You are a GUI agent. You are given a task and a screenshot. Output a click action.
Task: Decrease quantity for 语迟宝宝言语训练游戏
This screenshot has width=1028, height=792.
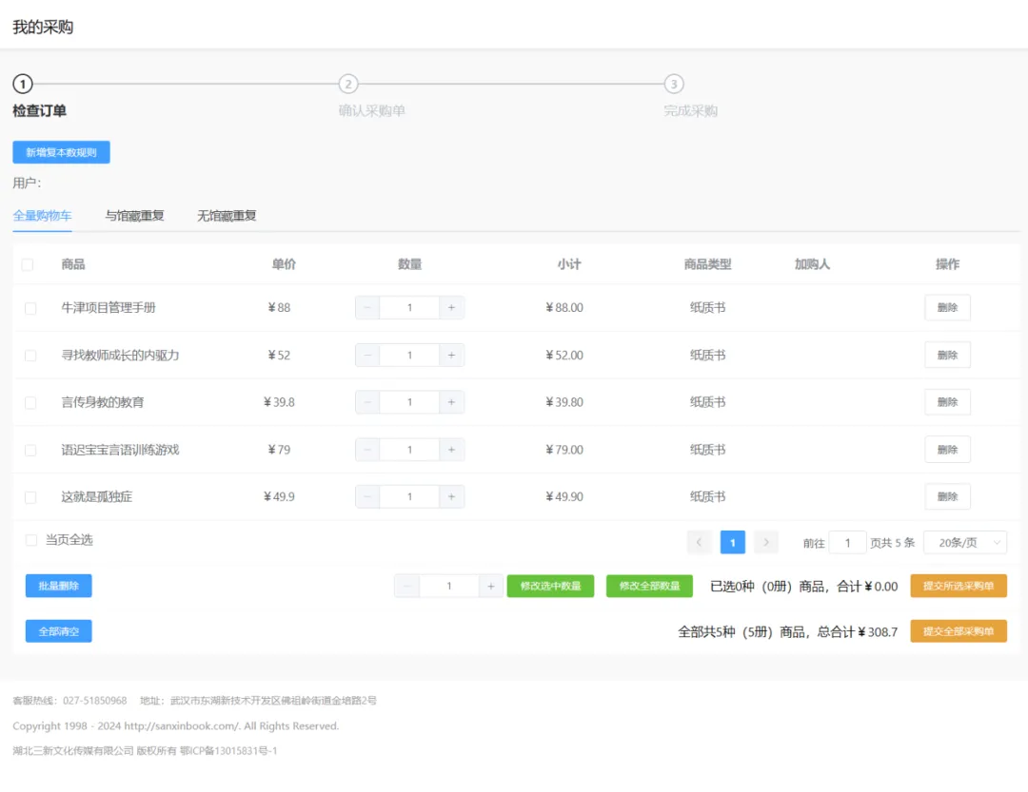tap(367, 450)
